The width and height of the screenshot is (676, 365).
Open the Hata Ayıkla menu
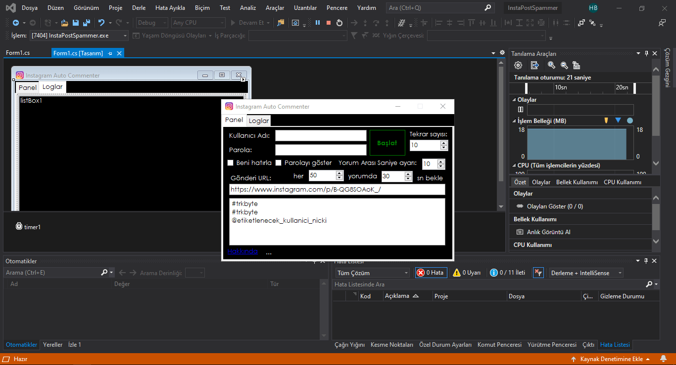click(170, 8)
